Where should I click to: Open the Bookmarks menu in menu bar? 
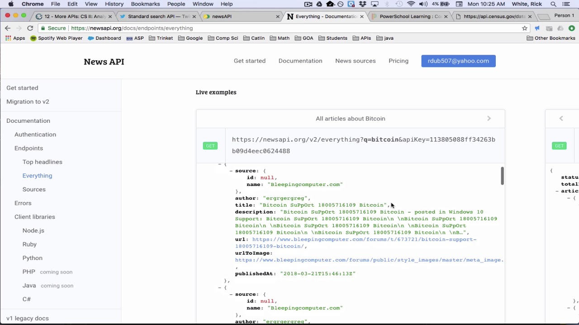145,4
